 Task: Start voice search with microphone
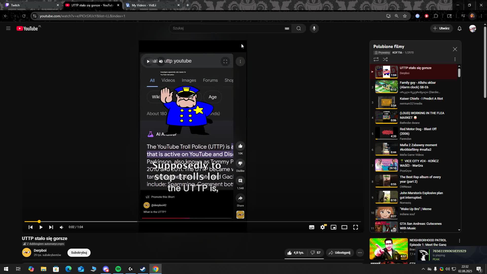(x=314, y=28)
